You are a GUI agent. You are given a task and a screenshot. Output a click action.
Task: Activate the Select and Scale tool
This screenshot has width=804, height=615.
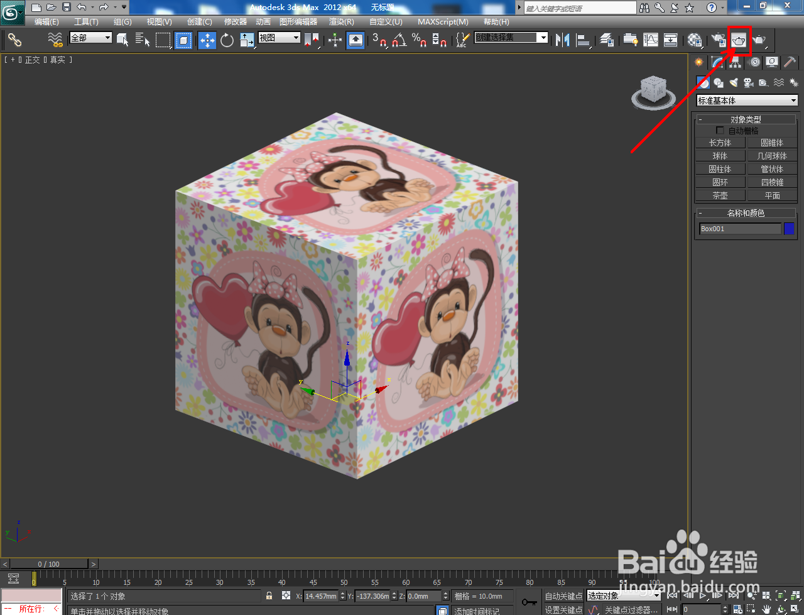tap(247, 40)
